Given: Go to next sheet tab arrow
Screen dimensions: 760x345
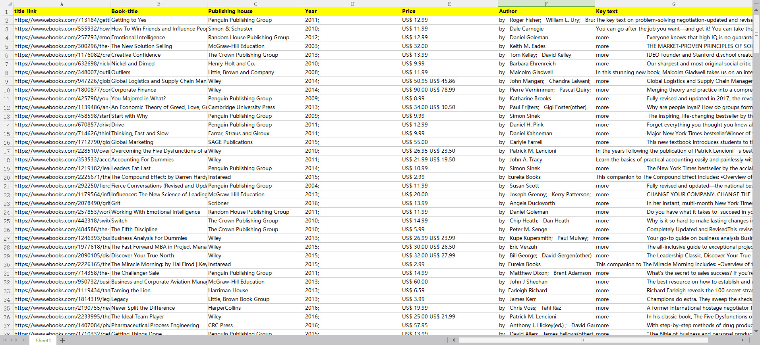Looking at the screenshot, I should coord(17,340).
